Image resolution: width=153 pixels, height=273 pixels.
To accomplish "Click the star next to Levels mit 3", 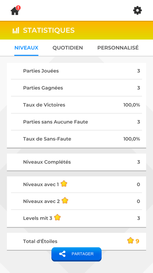I will pyautogui.click(x=57, y=217).
